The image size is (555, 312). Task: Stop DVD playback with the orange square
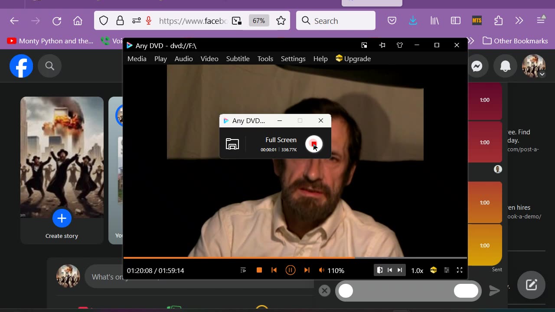[x=259, y=270]
